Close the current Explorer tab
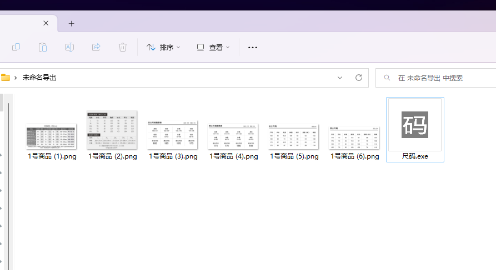Image resolution: width=496 pixels, height=270 pixels. 46,23
